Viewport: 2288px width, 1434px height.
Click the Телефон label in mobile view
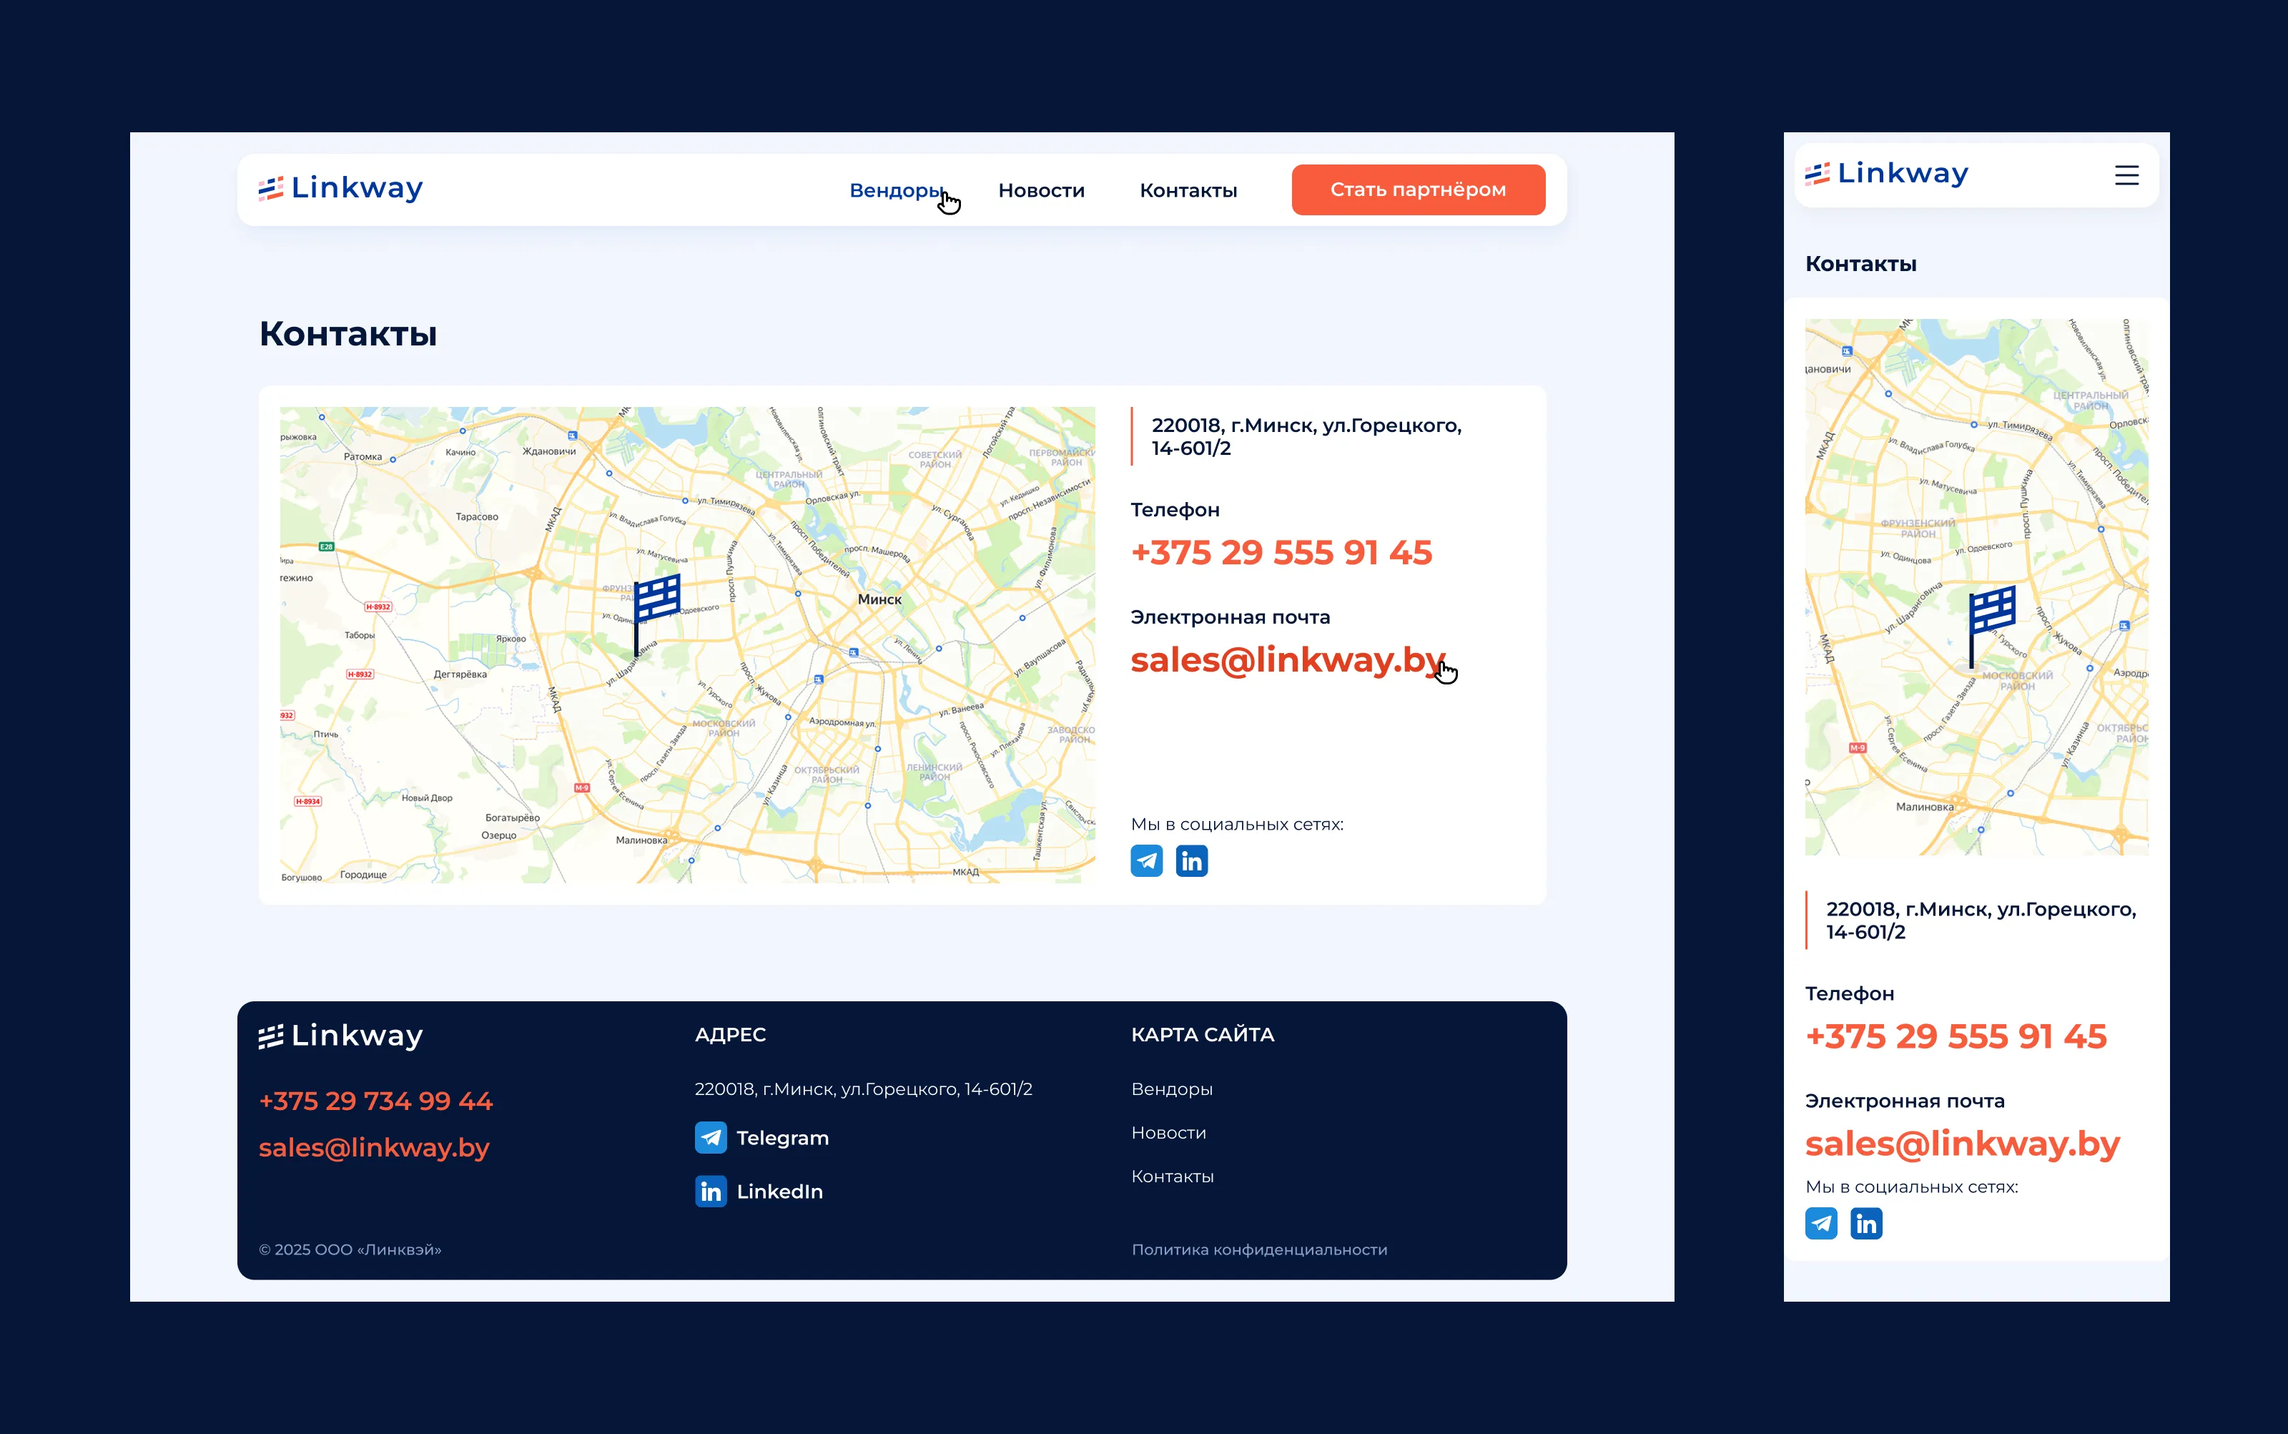click(1849, 994)
